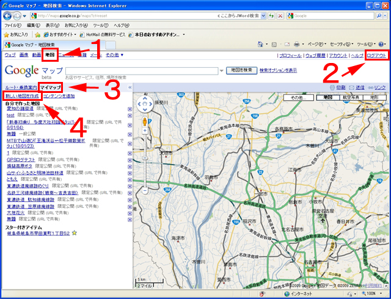The image size is (391, 299).
Task: Delete the 愛知の諸街道 map with X icon
Action: click(x=130, y=109)
